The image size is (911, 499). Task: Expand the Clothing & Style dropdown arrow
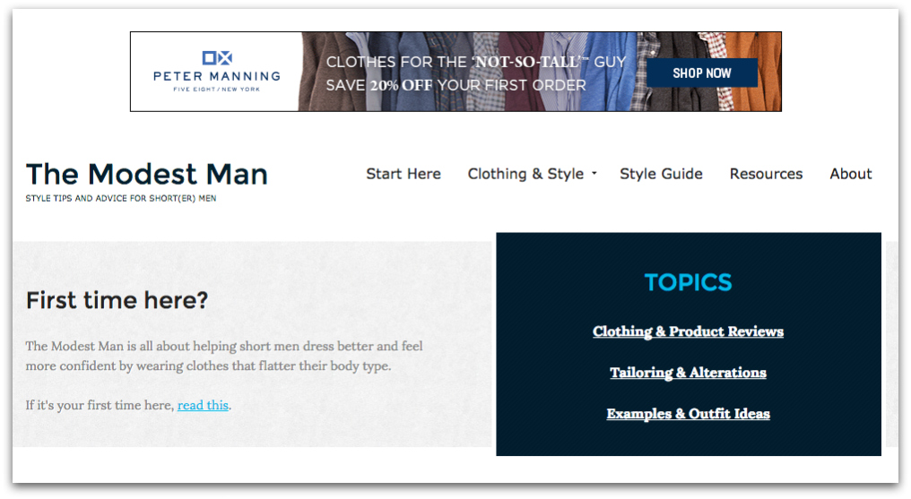click(594, 174)
